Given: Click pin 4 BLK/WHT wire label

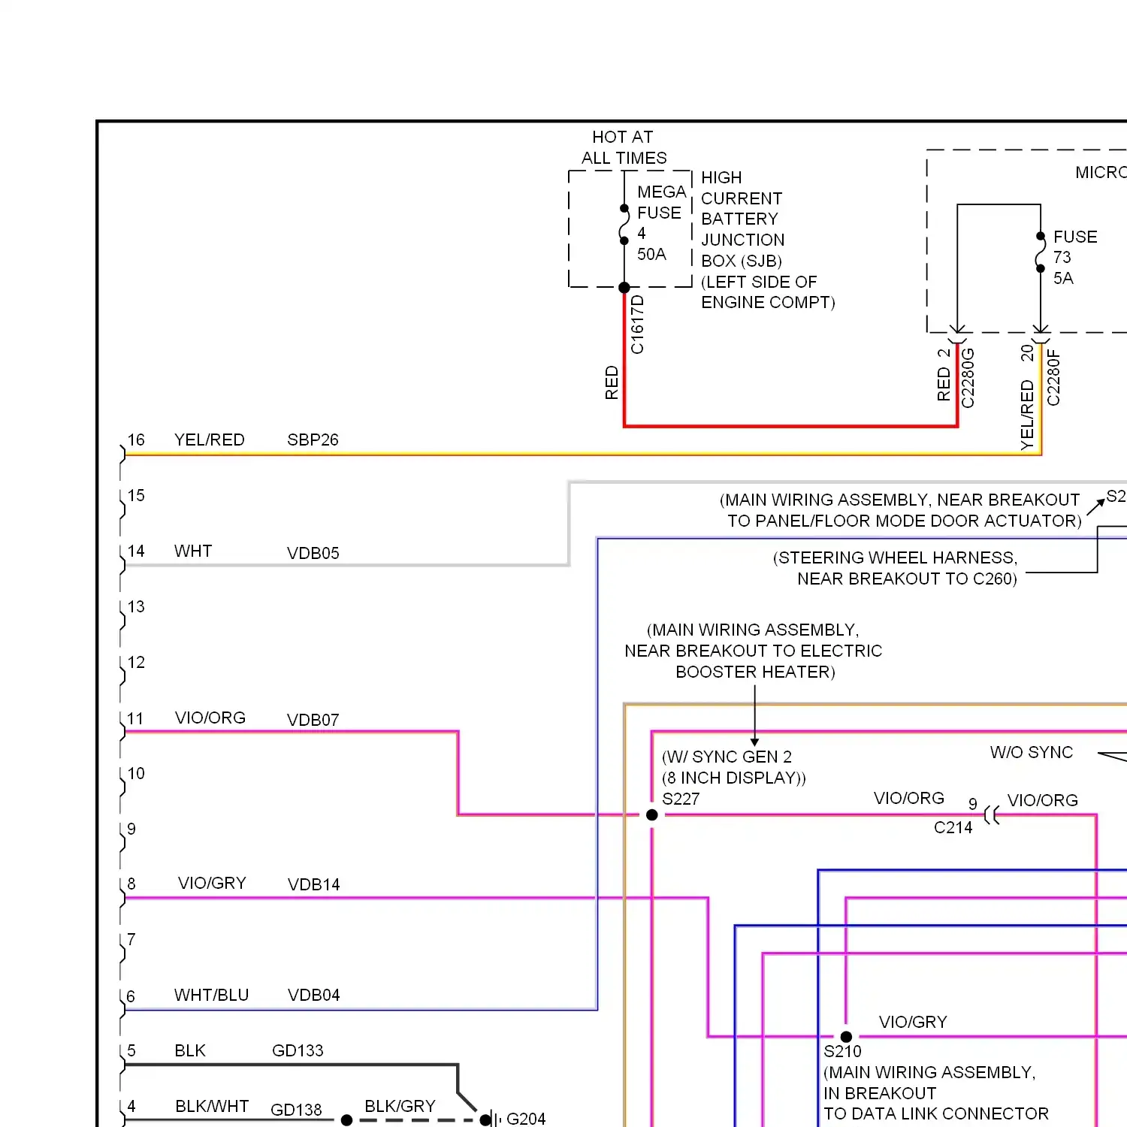Looking at the screenshot, I should point(212,1106).
